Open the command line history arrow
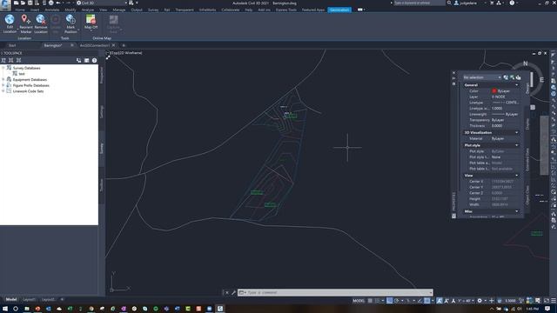Viewport: 557px width, 313px height. [431, 292]
